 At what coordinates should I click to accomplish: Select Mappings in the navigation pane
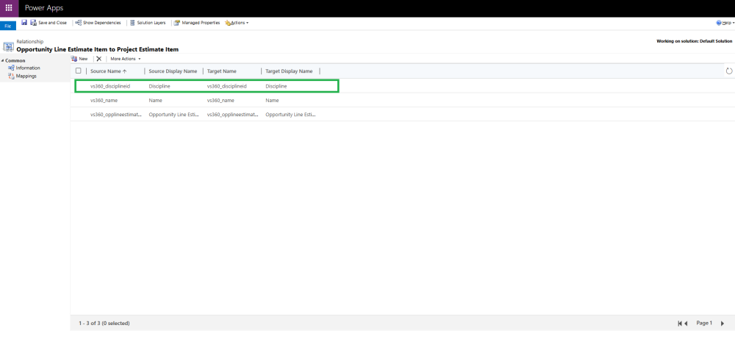[26, 76]
